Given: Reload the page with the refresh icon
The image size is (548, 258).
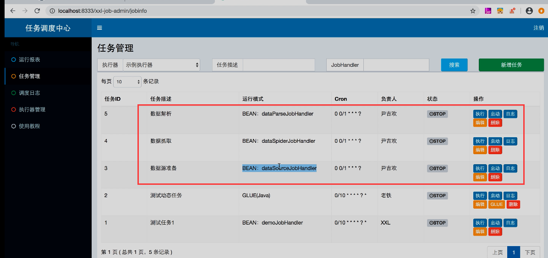Looking at the screenshot, I should pos(37,11).
